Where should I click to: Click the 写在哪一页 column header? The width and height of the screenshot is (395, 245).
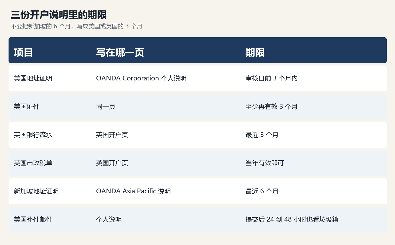tap(120, 52)
